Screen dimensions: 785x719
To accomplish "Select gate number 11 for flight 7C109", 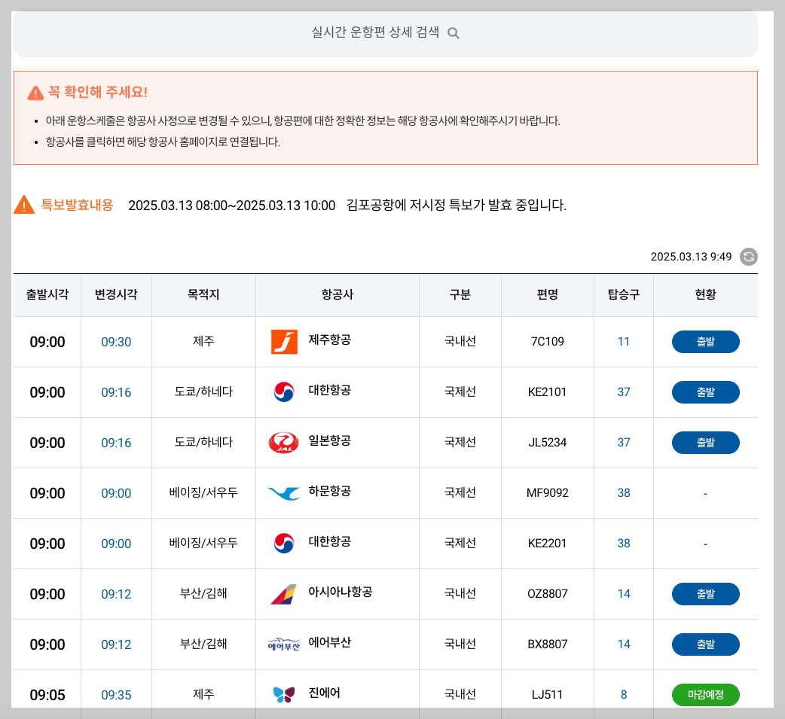I will 623,341.
